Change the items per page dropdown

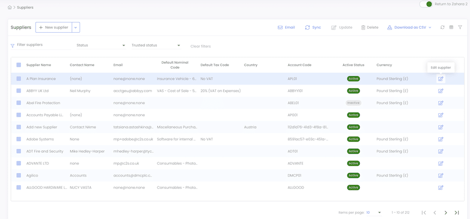[x=374, y=213]
